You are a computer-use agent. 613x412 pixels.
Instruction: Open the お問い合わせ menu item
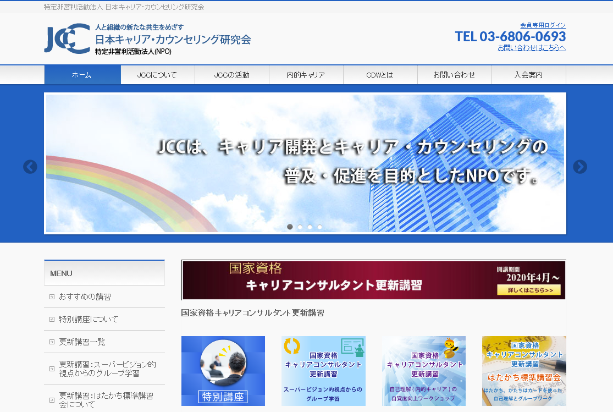click(x=455, y=75)
